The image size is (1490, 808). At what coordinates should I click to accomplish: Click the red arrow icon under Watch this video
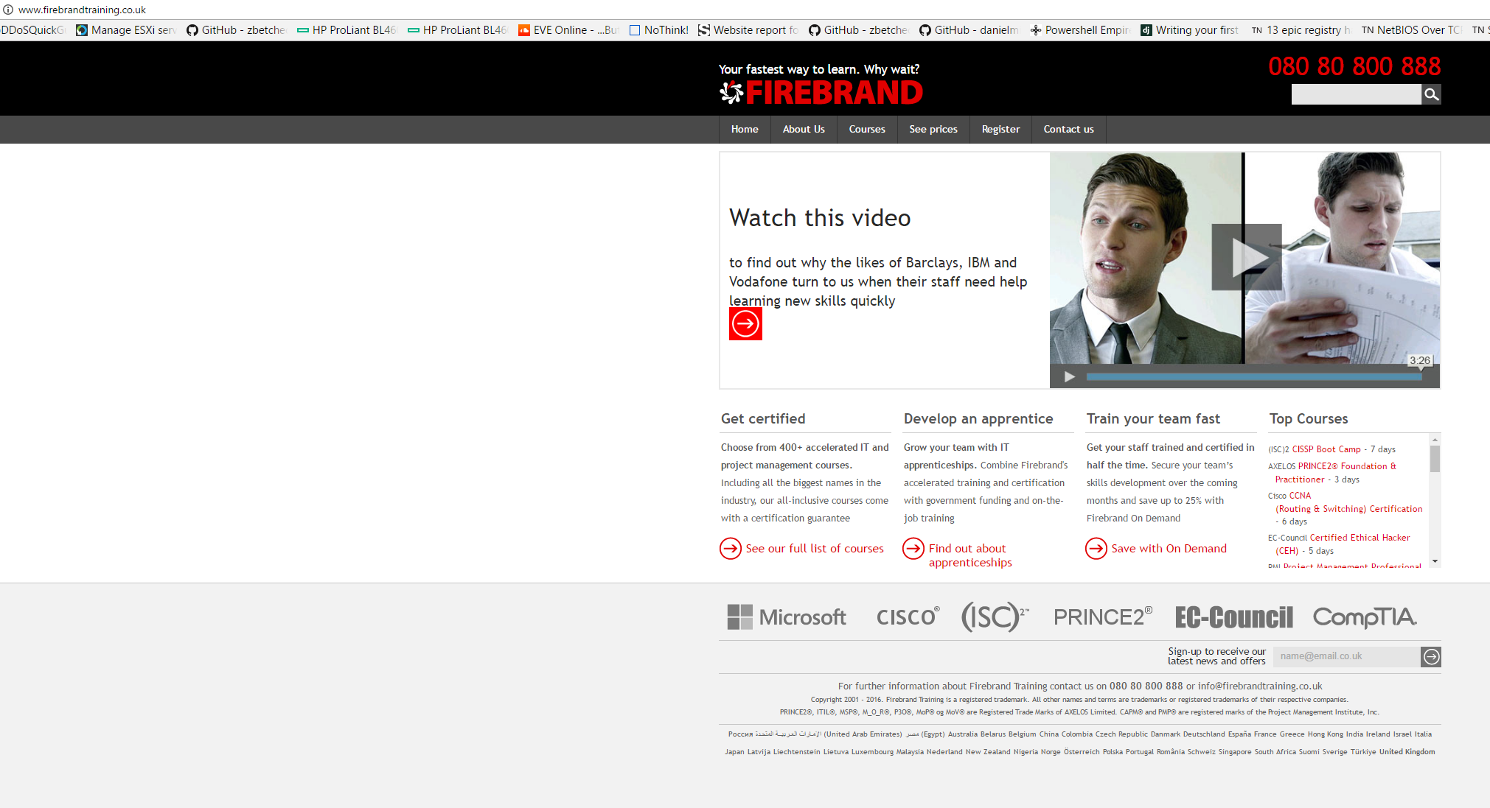(745, 324)
